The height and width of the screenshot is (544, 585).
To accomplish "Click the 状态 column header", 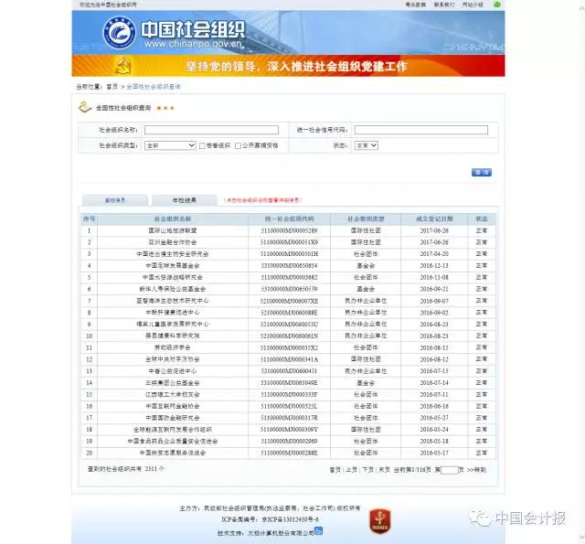I will [482, 219].
